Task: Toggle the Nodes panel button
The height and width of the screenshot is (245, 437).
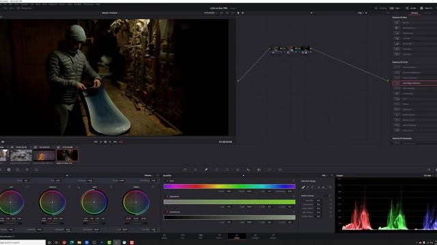Action: 411,8
